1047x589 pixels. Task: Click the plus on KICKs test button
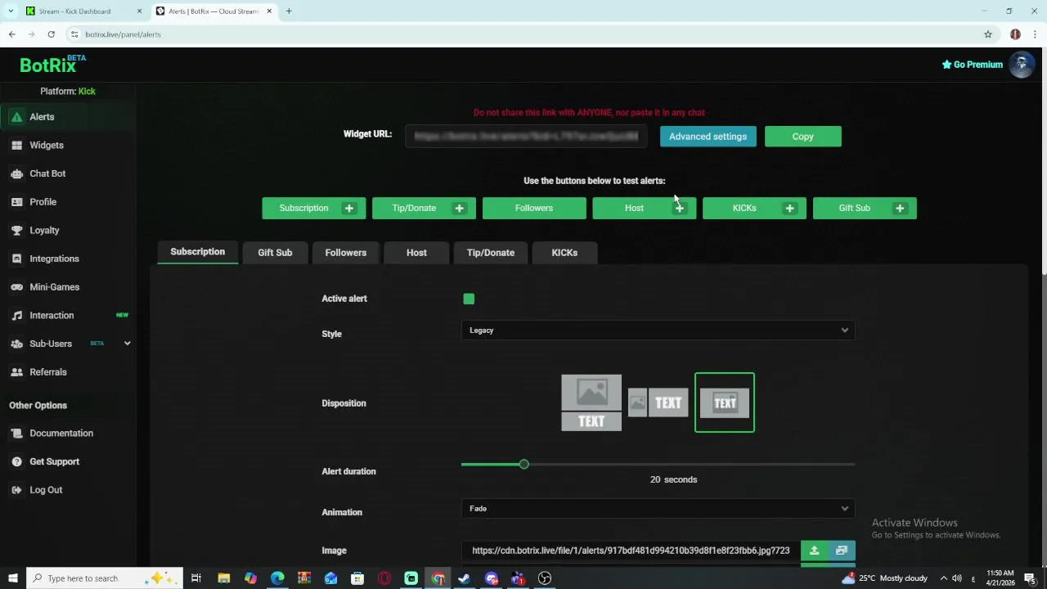[789, 209]
